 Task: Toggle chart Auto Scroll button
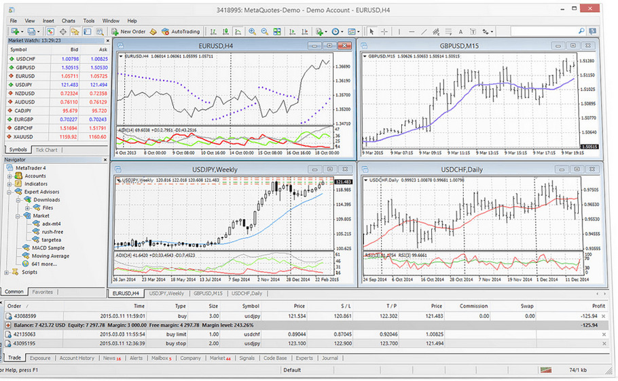click(292, 31)
